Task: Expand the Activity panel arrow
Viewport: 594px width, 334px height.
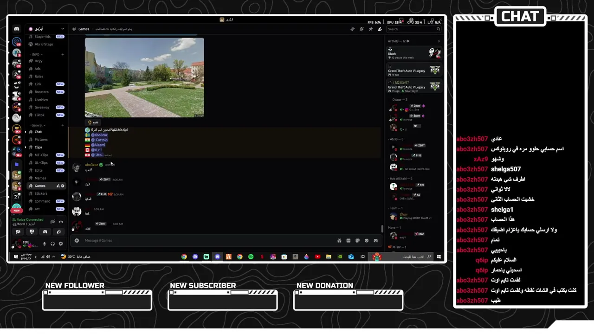Action: point(439,41)
